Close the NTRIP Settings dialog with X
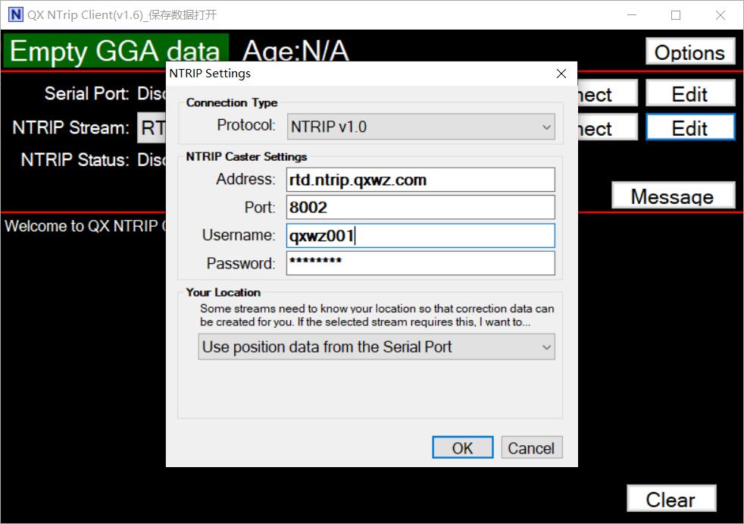 pos(561,74)
